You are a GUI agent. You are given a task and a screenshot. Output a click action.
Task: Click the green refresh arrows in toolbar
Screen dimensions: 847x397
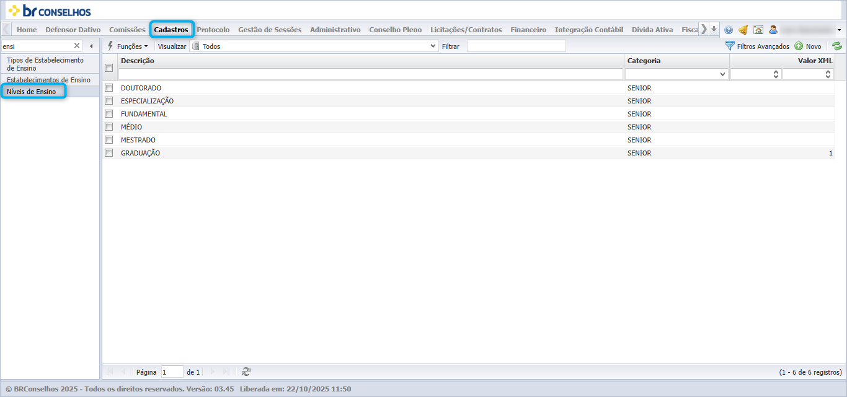[x=837, y=46]
